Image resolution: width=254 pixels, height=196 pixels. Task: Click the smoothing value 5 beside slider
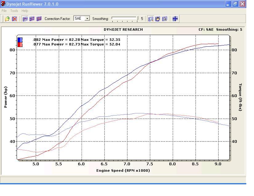[x=142, y=19]
